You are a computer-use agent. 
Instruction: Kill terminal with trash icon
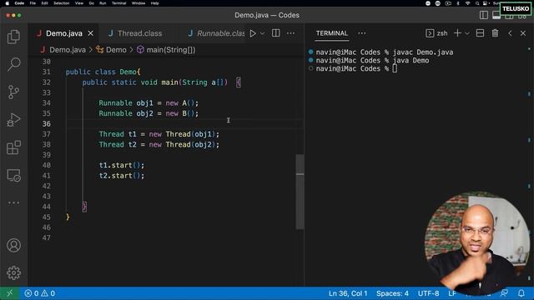coord(495,33)
